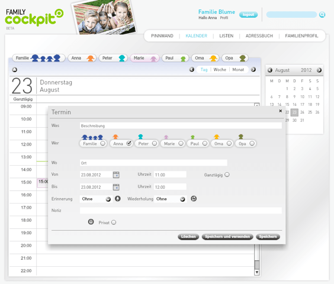Click Speichern und versenden button
The image size is (334, 284).
point(227,237)
